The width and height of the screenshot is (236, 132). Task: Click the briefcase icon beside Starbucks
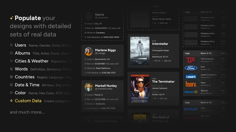click(x=85, y=104)
